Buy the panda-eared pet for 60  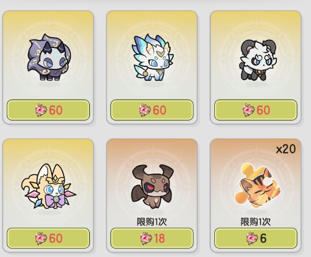[x=256, y=110]
